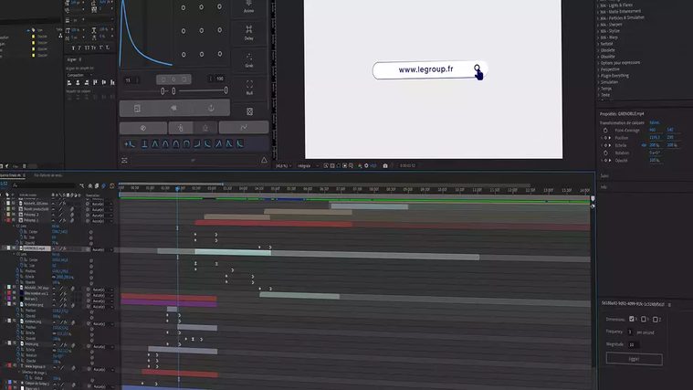This screenshot has width=693, height=390.
Task: Click the Options pour expressions category
Action: click(620, 63)
